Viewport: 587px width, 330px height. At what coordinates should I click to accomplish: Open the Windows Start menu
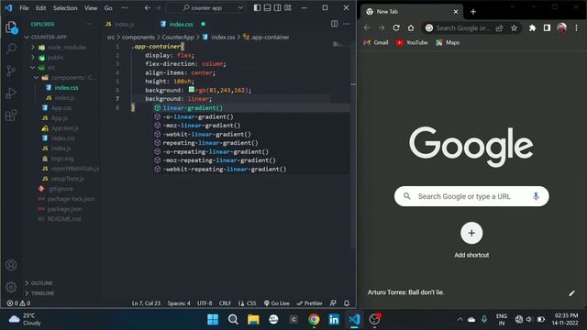[x=213, y=320]
